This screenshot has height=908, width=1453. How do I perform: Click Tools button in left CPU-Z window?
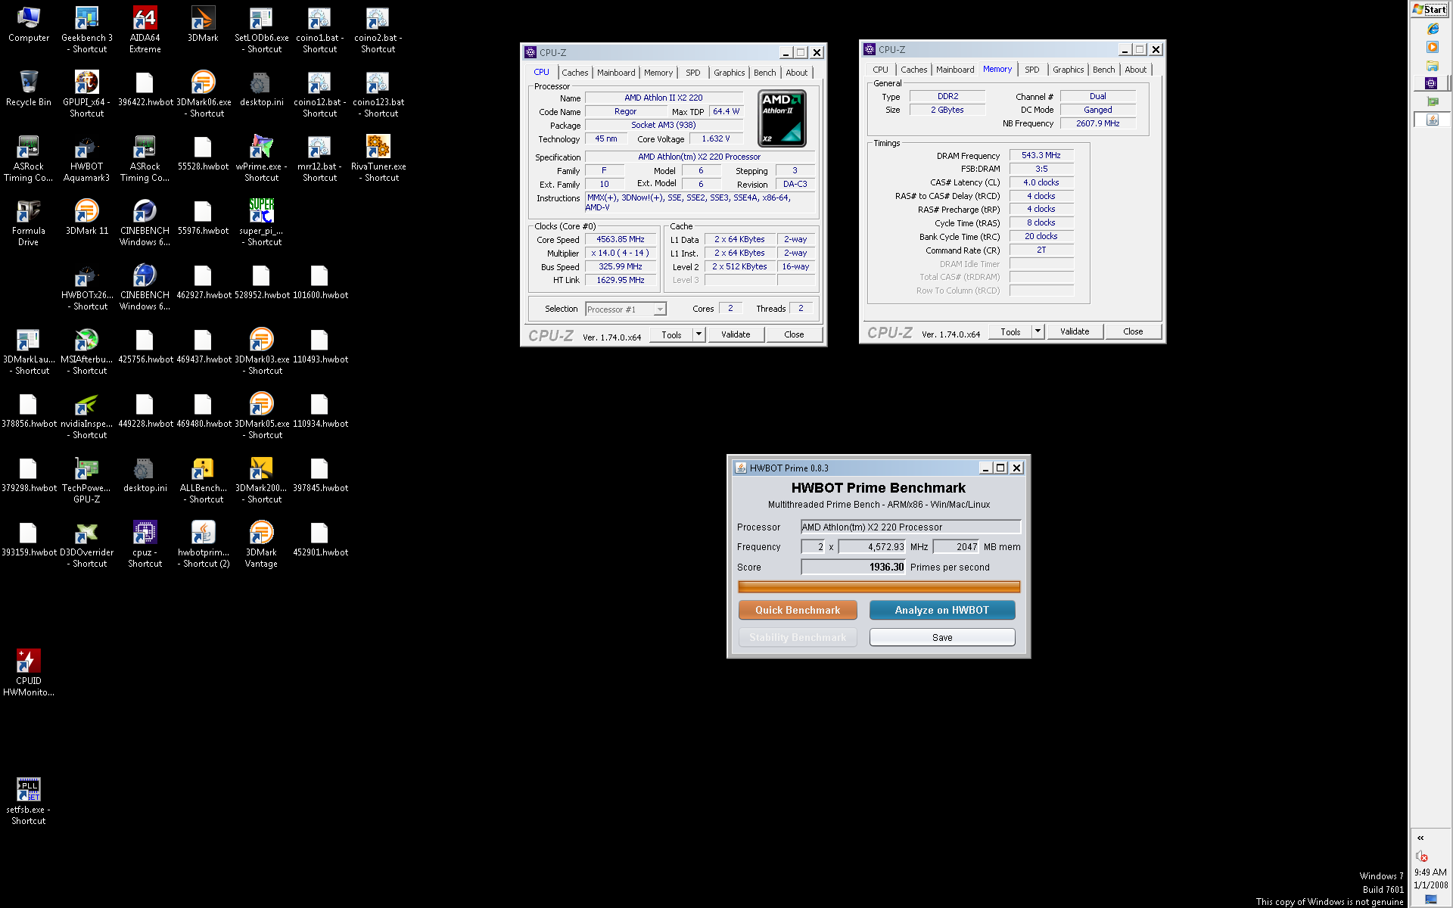click(x=671, y=334)
